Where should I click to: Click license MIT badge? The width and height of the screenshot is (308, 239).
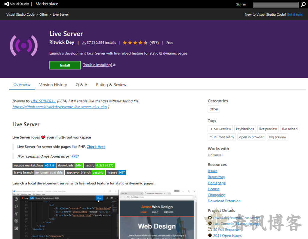coord(116,172)
